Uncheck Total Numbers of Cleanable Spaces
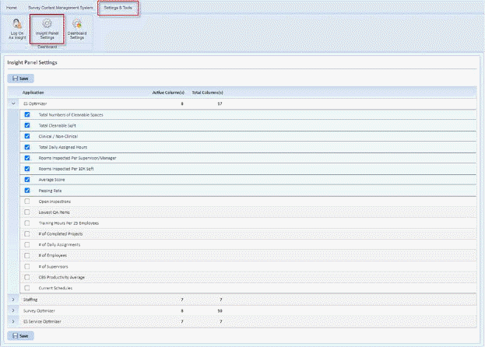Screen dimensions: 485x347 pos(27,114)
